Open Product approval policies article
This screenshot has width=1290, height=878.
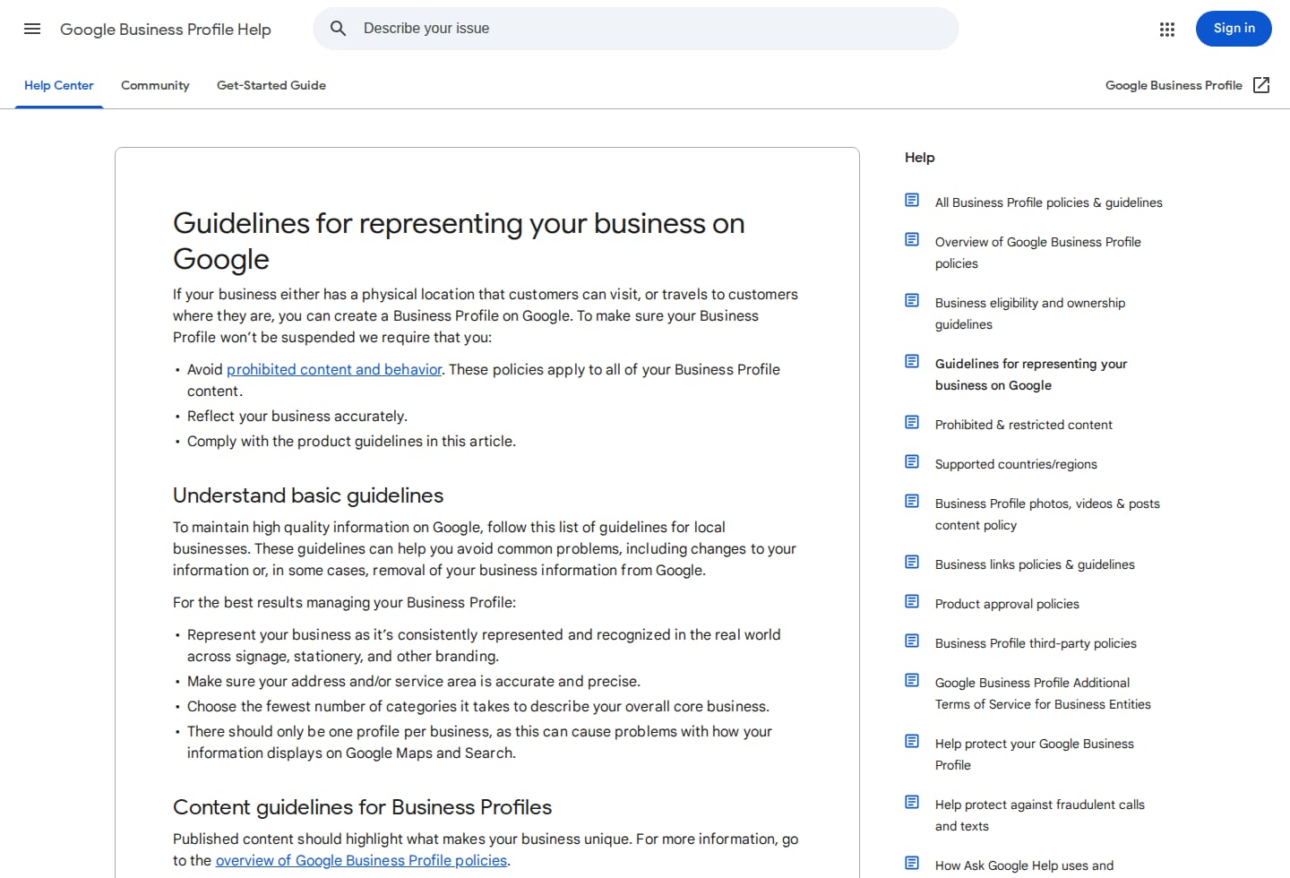(x=1007, y=604)
